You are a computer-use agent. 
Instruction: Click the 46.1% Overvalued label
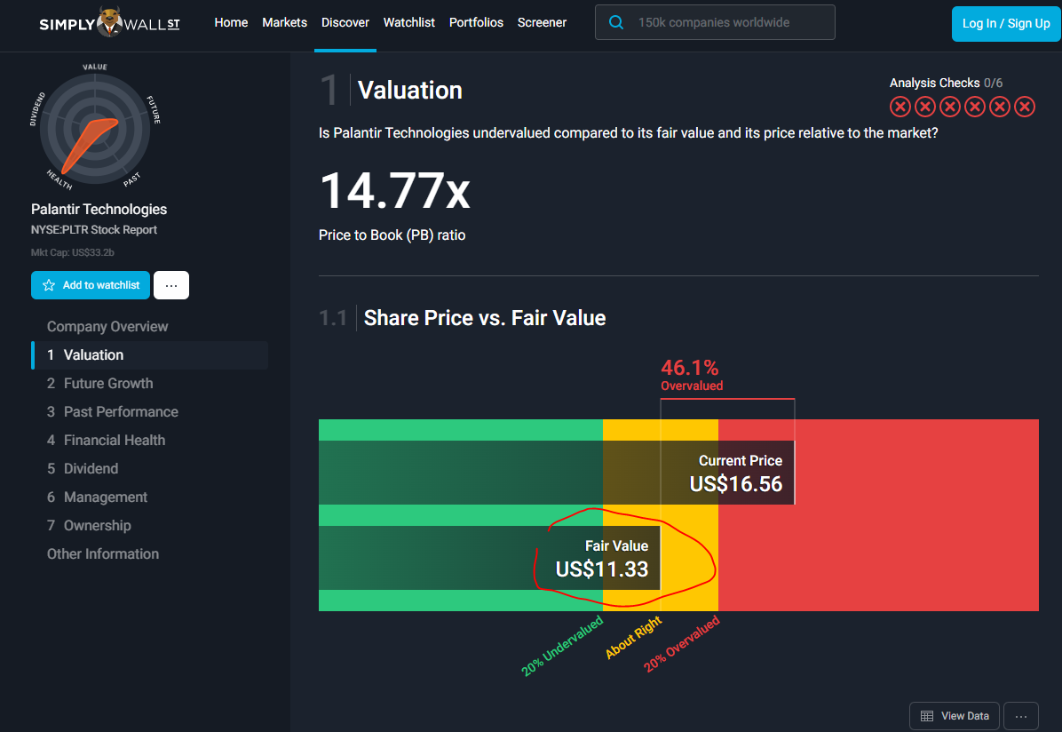pyautogui.click(x=692, y=375)
